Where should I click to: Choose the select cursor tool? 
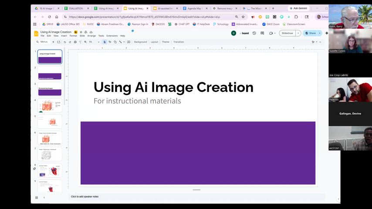click(105, 42)
